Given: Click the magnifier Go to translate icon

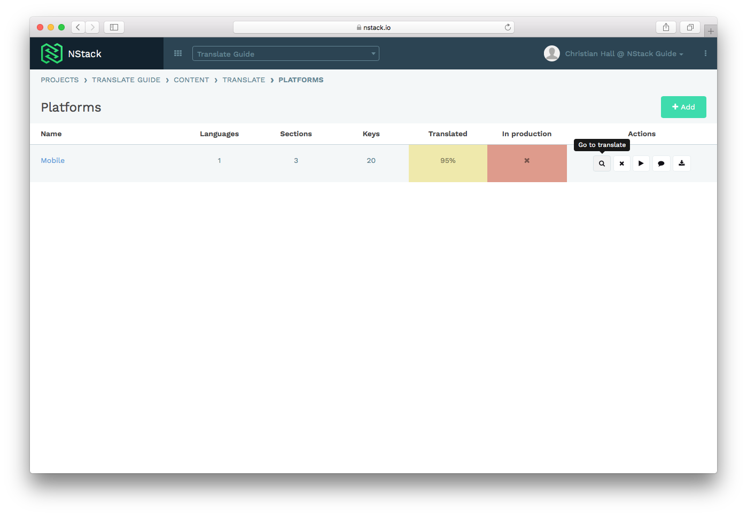Looking at the screenshot, I should point(602,163).
